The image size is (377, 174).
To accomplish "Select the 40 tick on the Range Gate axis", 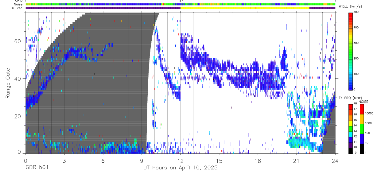I will tap(17, 79).
